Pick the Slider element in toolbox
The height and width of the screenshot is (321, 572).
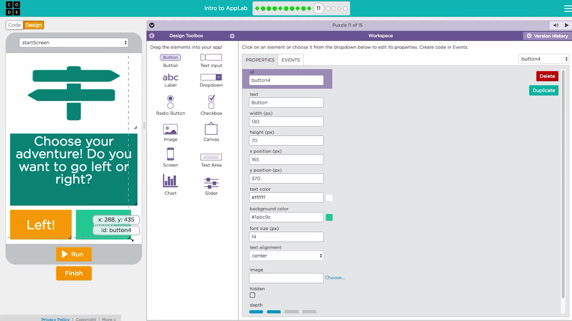(x=211, y=183)
